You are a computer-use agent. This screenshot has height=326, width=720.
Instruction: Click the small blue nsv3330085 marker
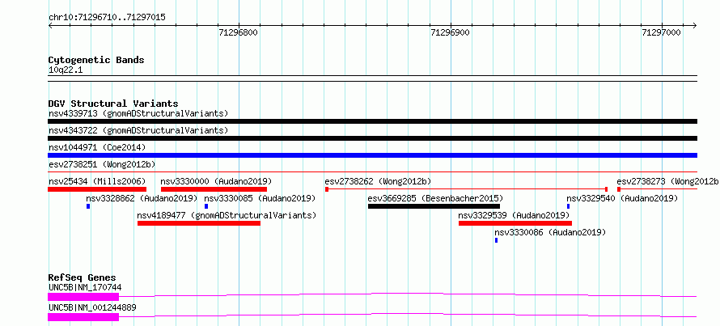pyautogui.click(x=206, y=206)
